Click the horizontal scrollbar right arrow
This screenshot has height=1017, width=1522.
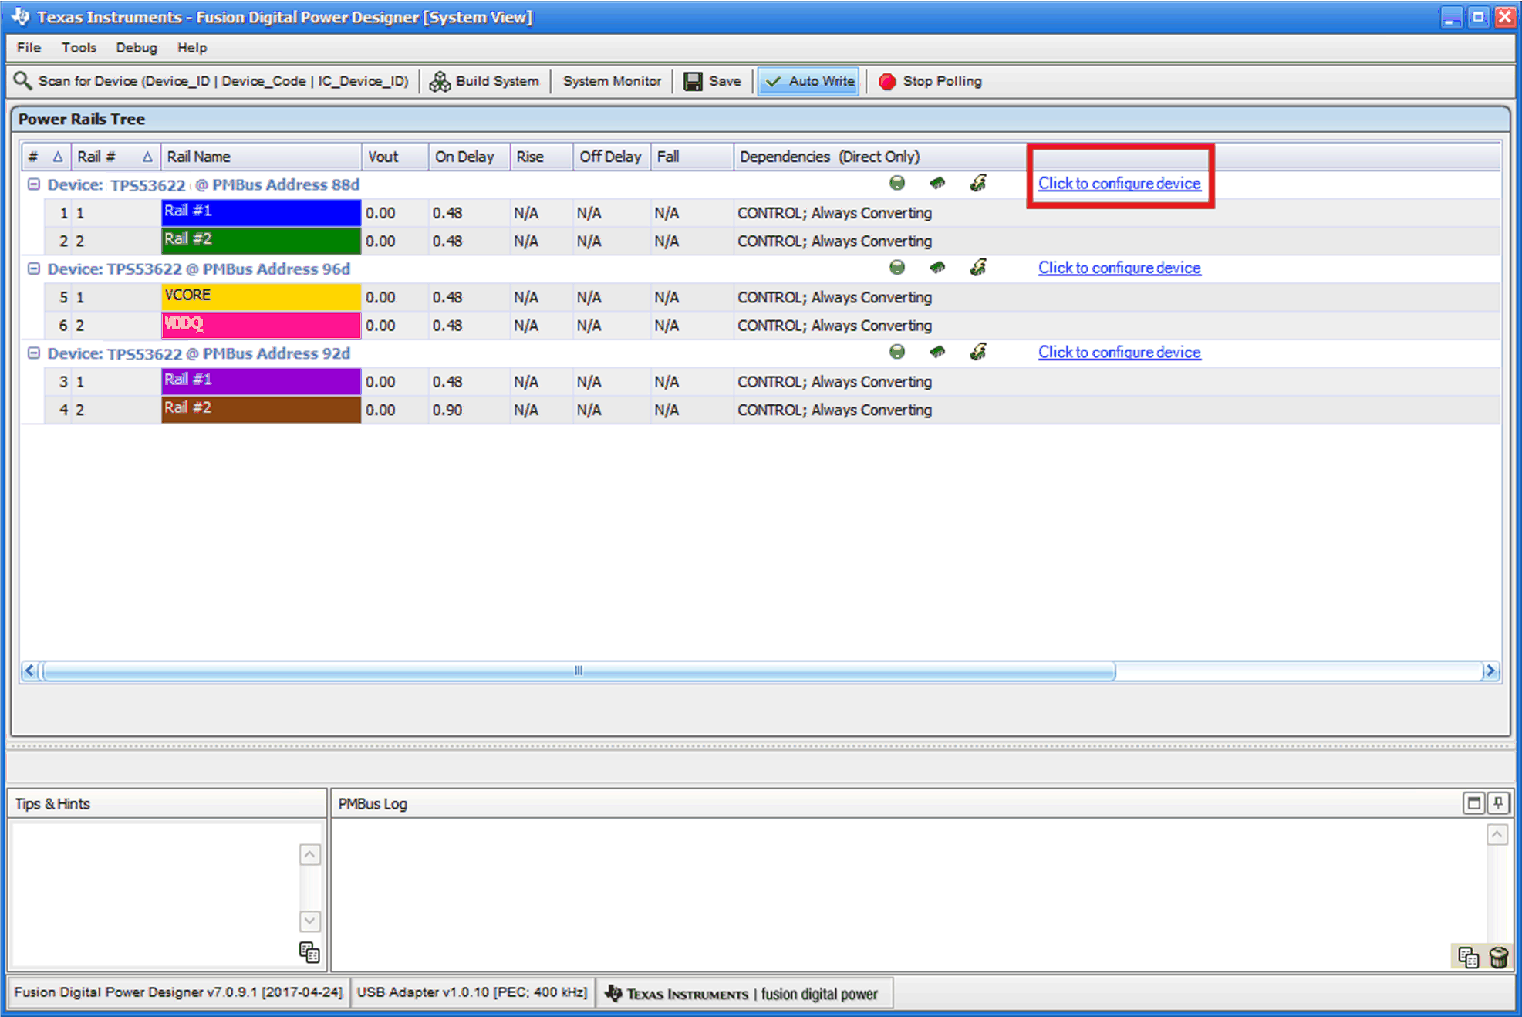click(1490, 671)
